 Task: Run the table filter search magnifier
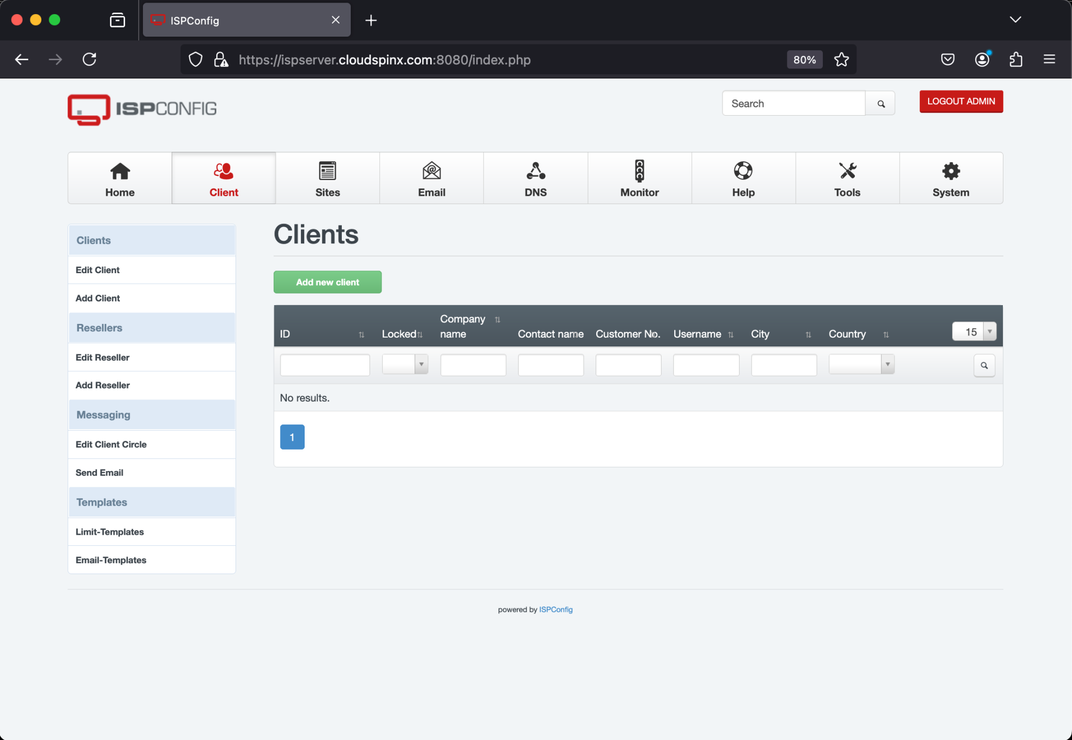(x=984, y=365)
